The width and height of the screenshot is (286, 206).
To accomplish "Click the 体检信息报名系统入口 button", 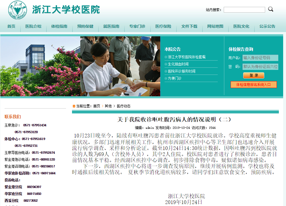I will tap(254, 85).
